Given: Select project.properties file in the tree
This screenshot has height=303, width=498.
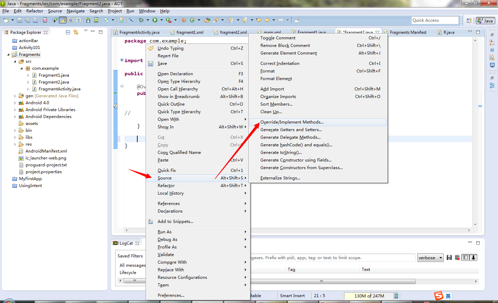Looking at the screenshot, I should pyautogui.click(x=44, y=172).
